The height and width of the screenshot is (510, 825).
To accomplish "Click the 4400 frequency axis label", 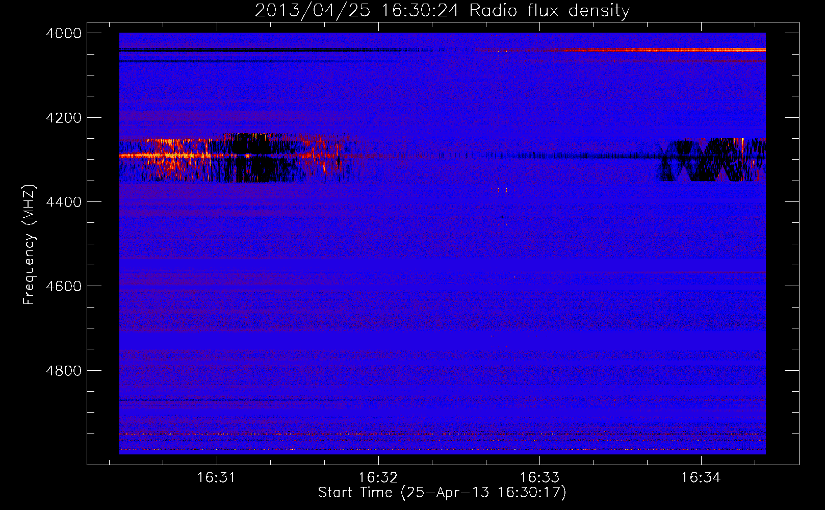I will tap(64, 202).
